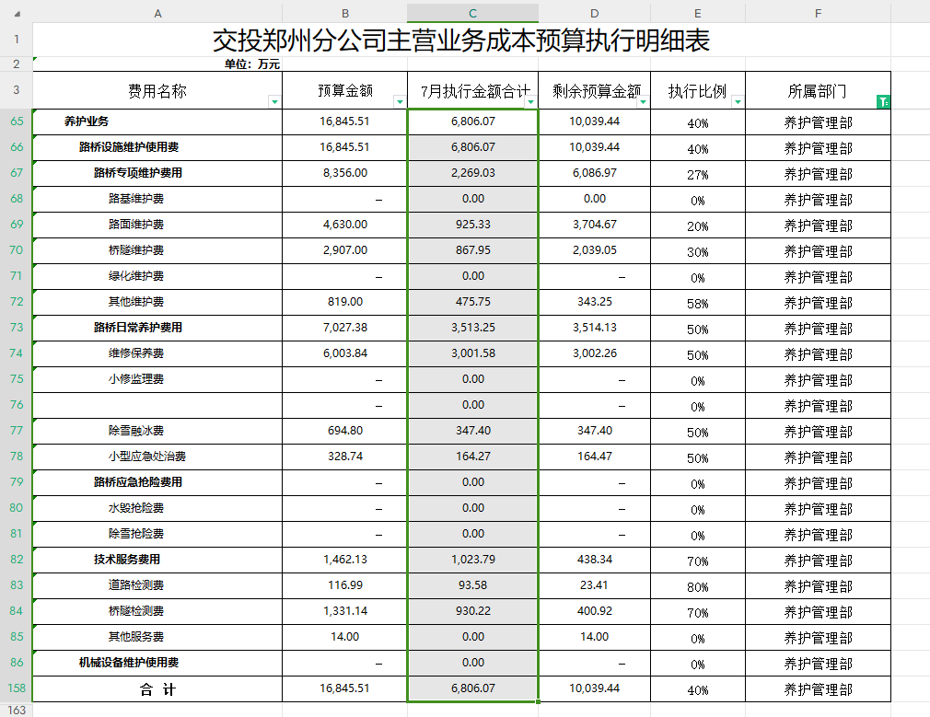Select the 桥隧检测费 cell
The height and width of the screenshot is (717, 930).
point(157,611)
